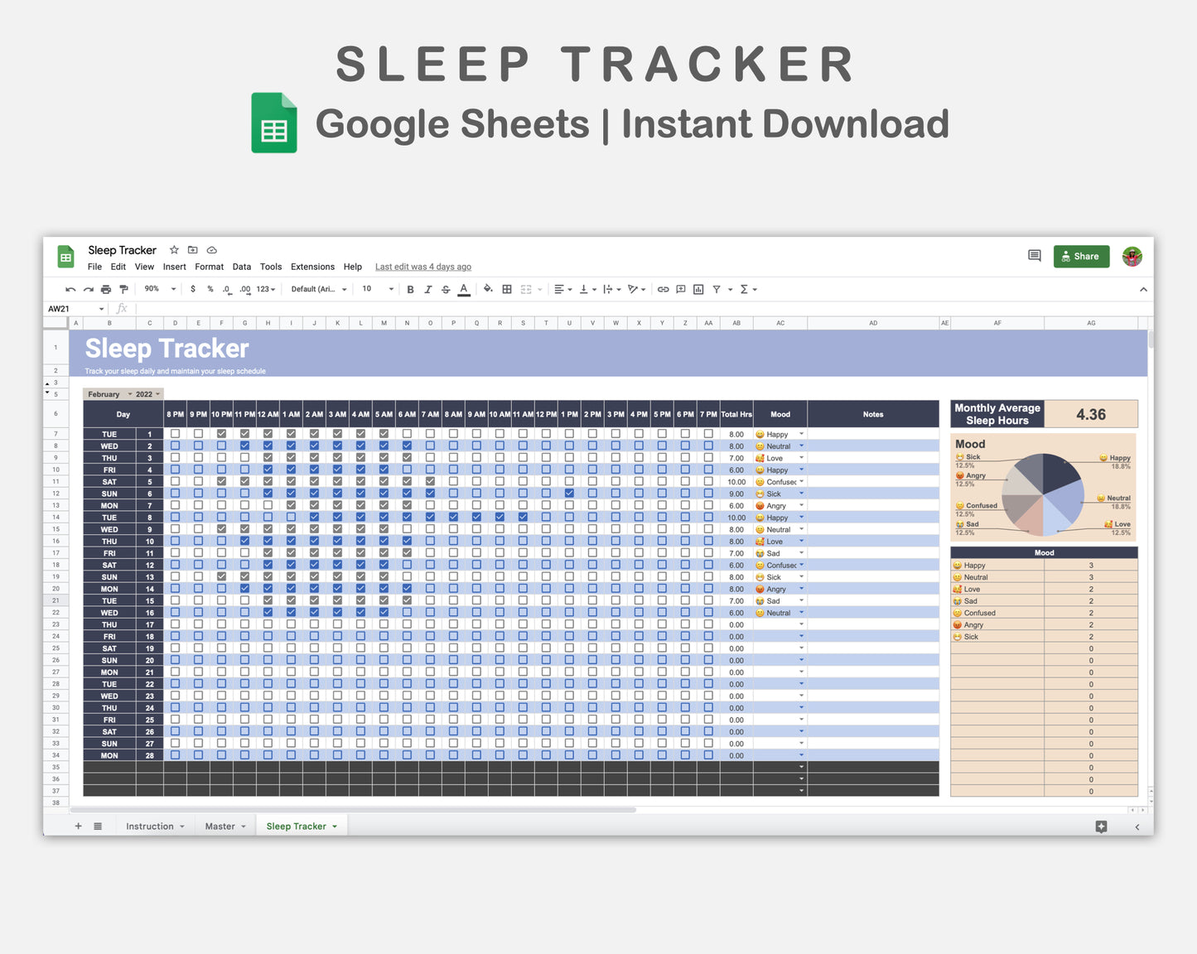
Task: Select the Paint format tool
Action: pos(123,289)
